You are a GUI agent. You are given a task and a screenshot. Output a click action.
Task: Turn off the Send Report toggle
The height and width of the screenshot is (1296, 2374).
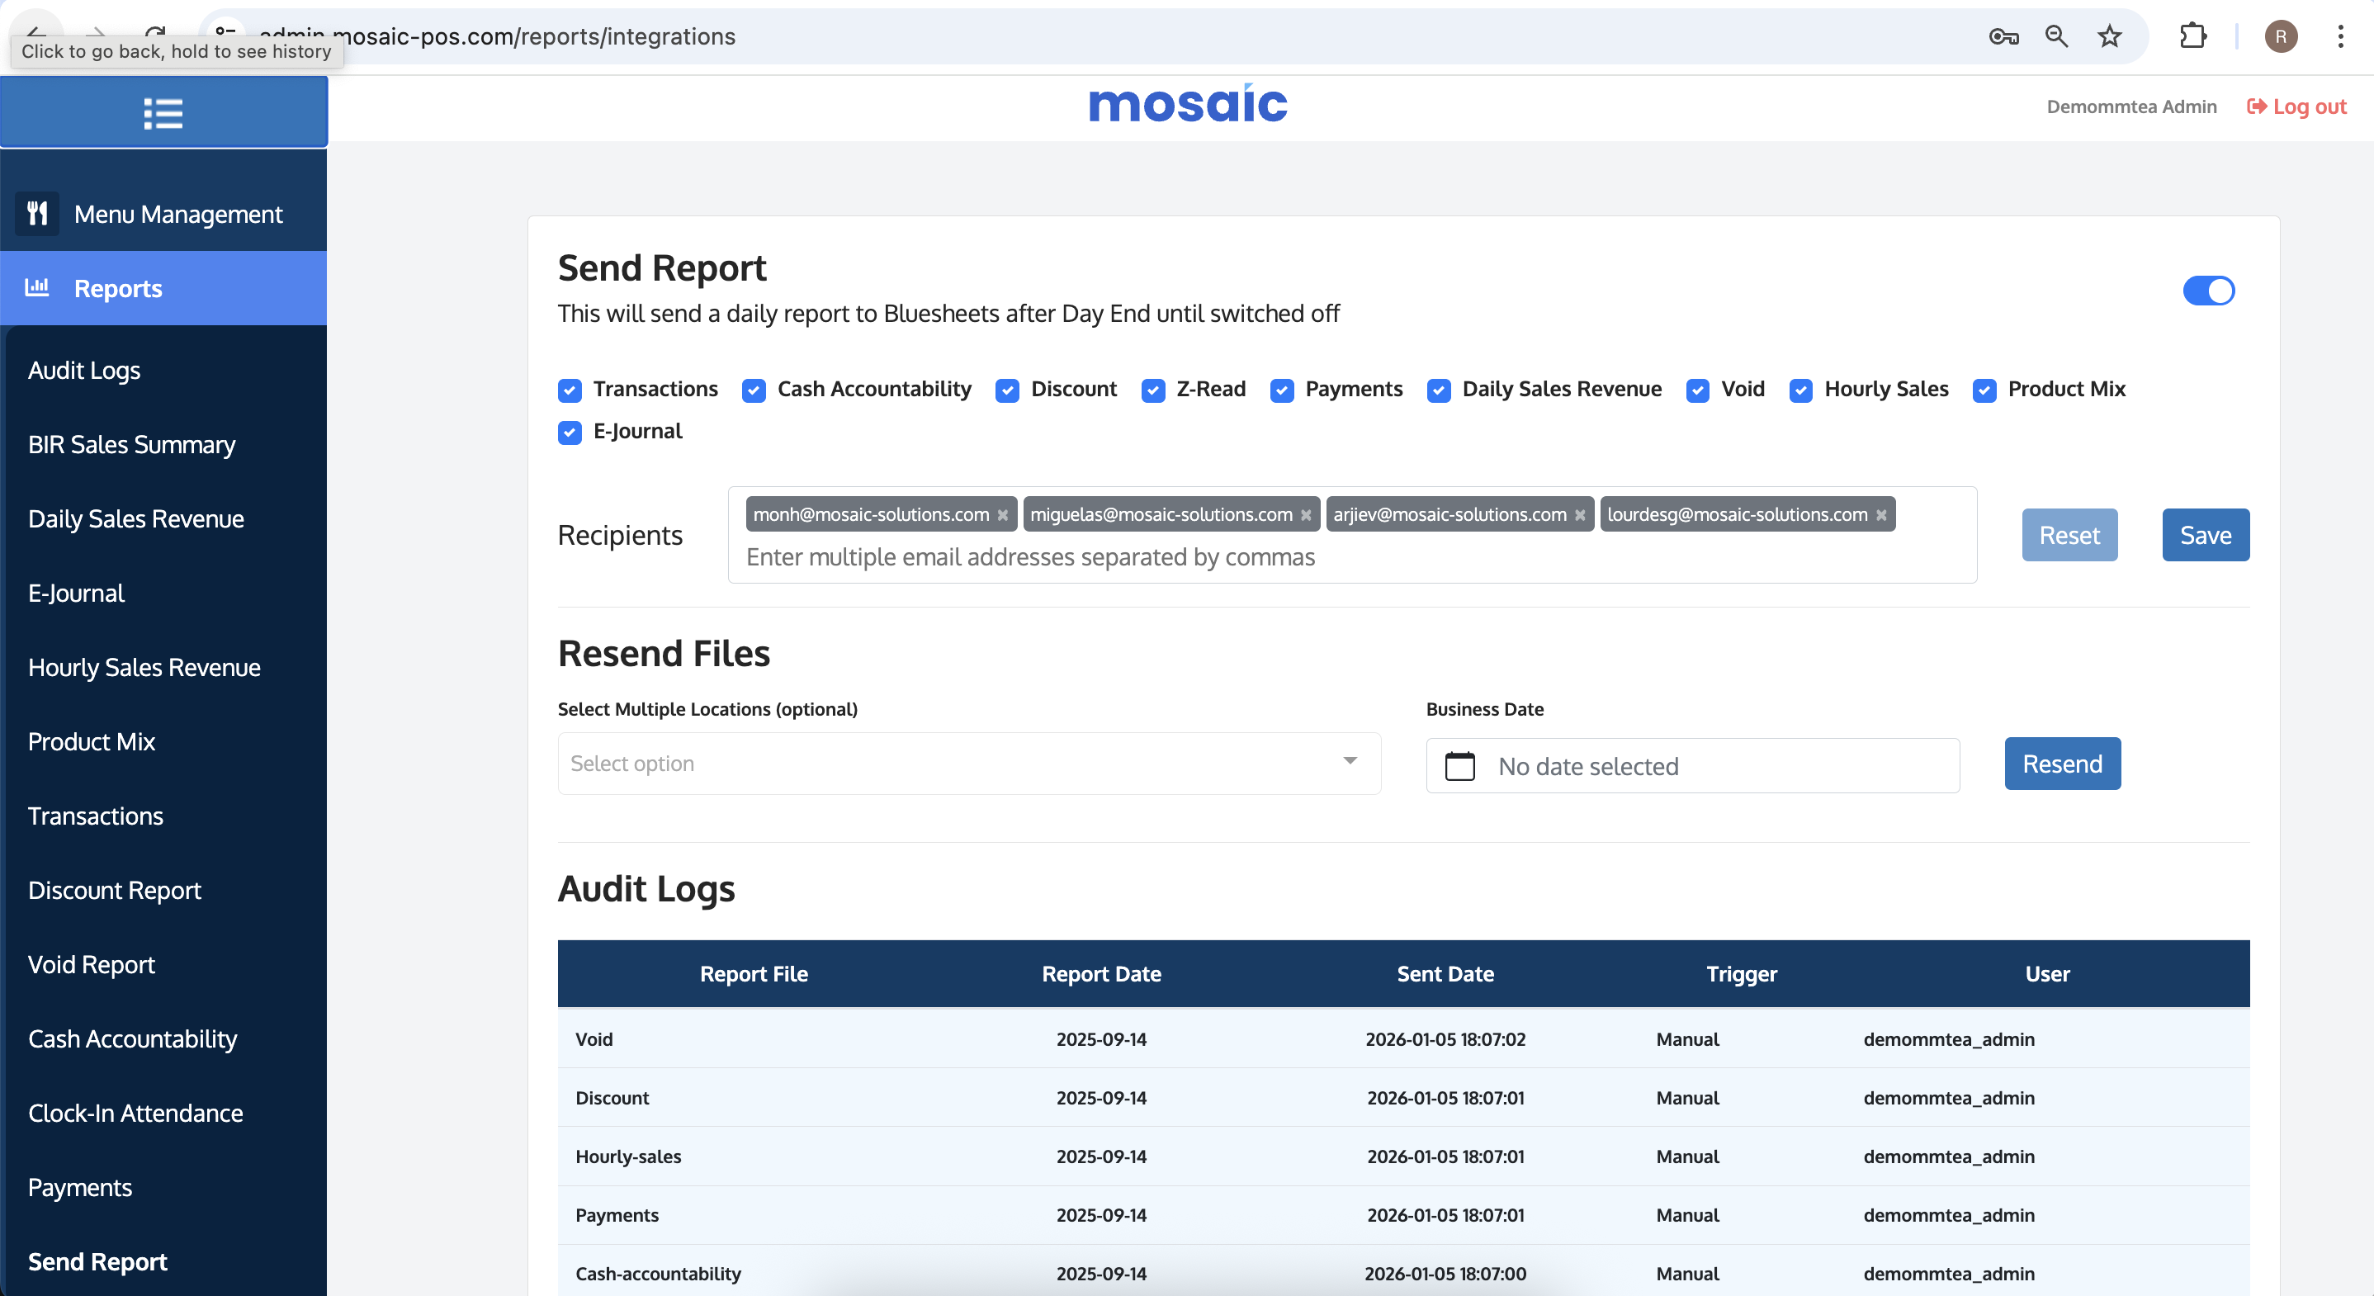2208,291
